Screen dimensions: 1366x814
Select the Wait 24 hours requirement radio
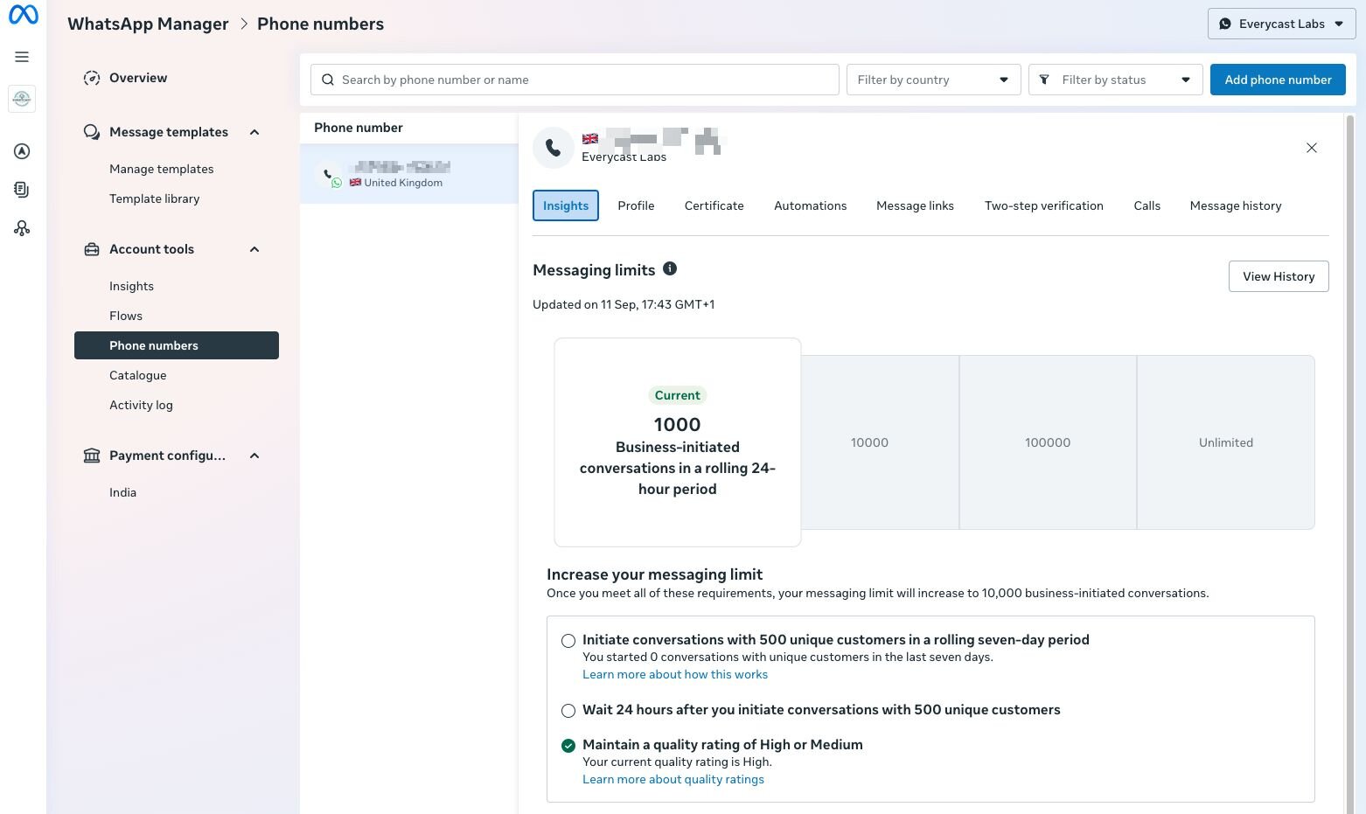tap(568, 711)
